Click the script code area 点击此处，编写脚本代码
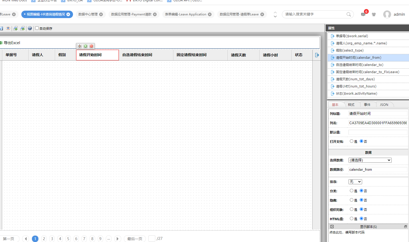 coord(347,232)
